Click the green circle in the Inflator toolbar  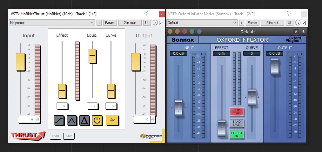click(192, 32)
